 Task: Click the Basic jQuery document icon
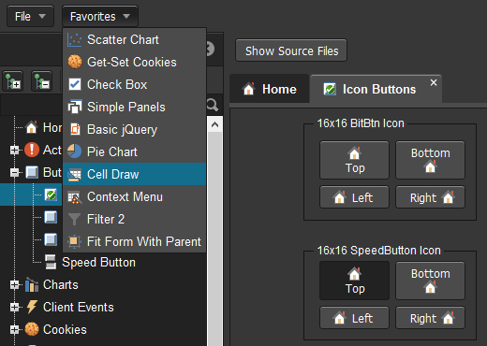pos(75,129)
